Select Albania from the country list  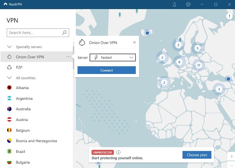22,88
